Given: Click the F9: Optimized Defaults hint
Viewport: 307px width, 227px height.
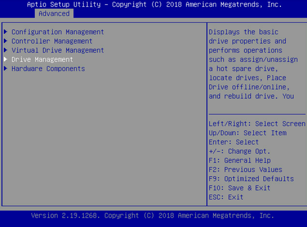Looking at the screenshot, I should pyautogui.click(x=251, y=179).
